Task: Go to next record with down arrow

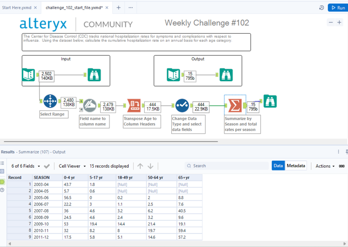Action: pyautogui.click(x=151, y=166)
